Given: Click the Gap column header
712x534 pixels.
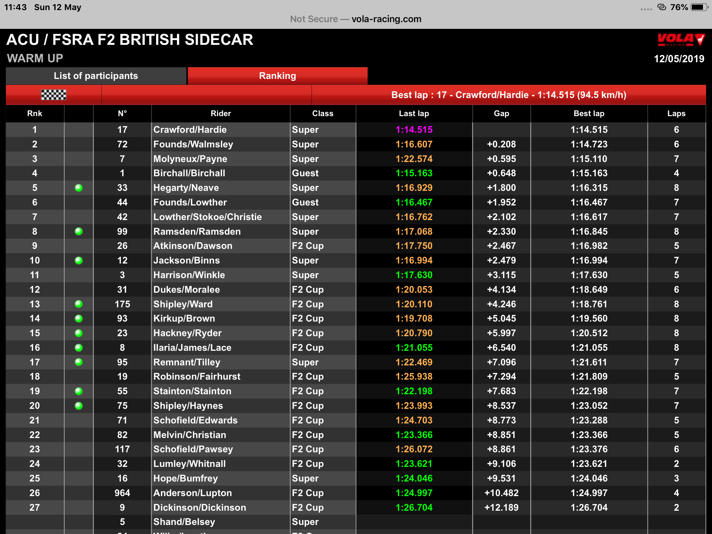Looking at the screenshot, I should 501,114.
